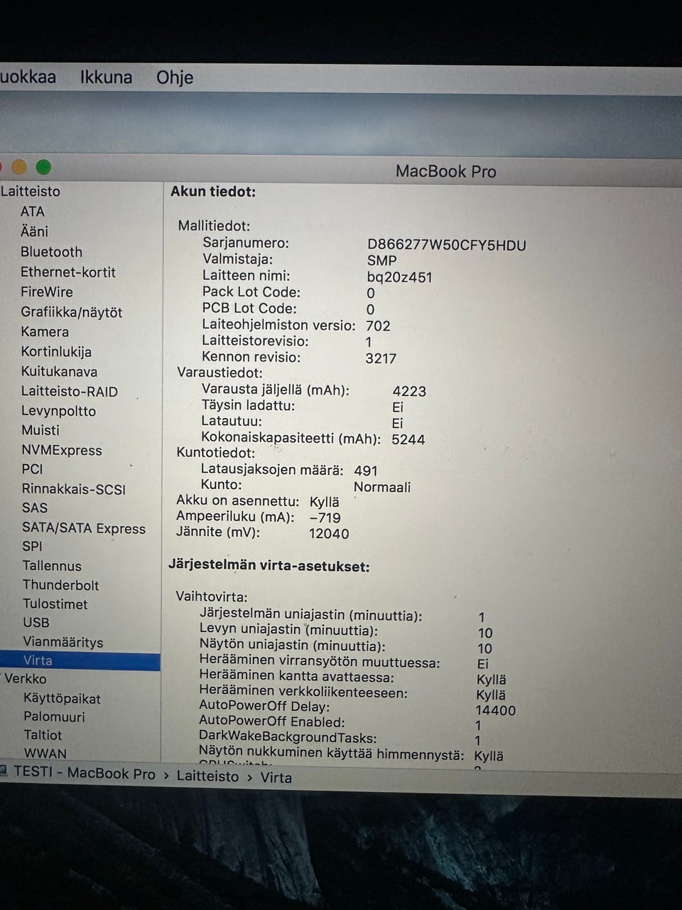Screen dimensions: 682x910
Task: Click the MacBook Pro window title
Action: click(x=446, y=171)
